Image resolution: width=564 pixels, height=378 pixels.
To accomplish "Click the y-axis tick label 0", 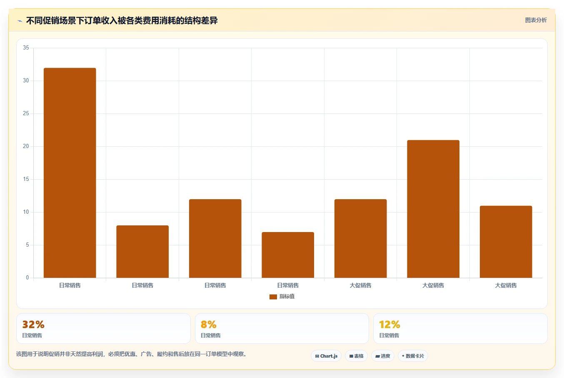I will click(27, 278).
